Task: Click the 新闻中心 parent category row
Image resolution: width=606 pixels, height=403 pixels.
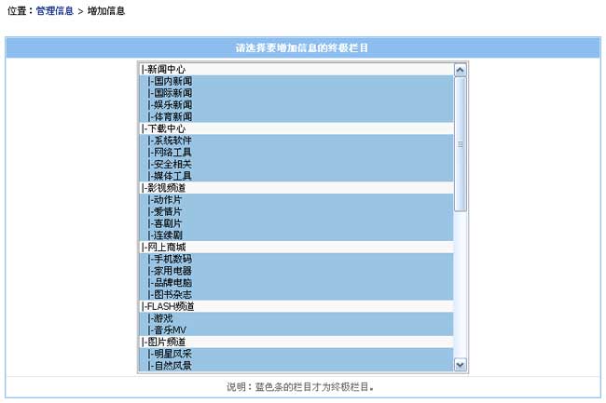Action: [x=164, y=69]
